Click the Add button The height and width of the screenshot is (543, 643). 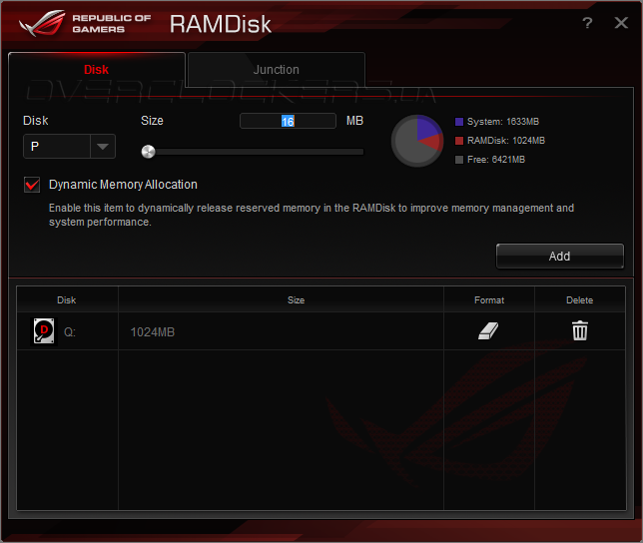tap(560, 257)
